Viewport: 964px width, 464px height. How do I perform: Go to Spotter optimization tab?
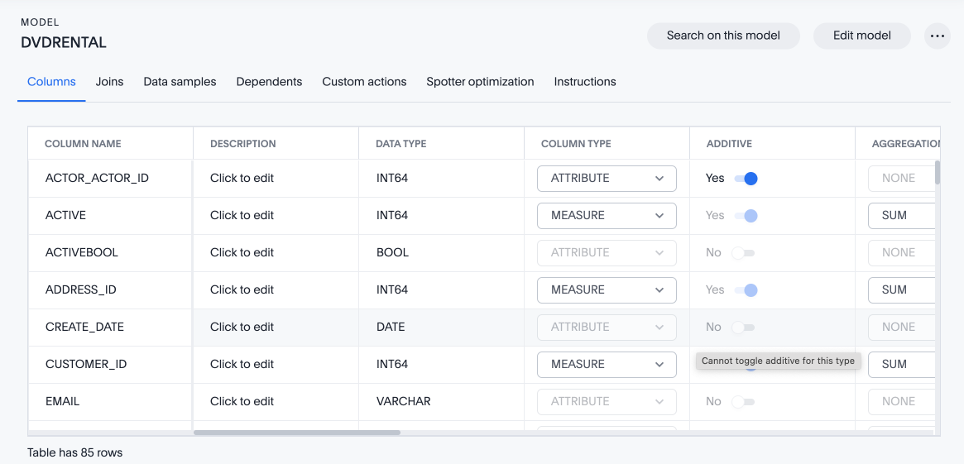[x=480, y=82]
